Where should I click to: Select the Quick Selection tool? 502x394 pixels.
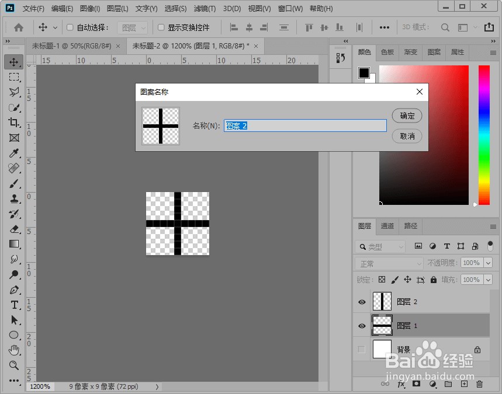coord(14,107)
